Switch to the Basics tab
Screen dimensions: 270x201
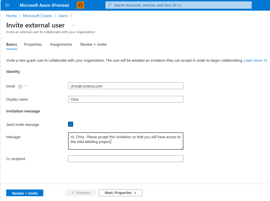[x=12, y=45]
